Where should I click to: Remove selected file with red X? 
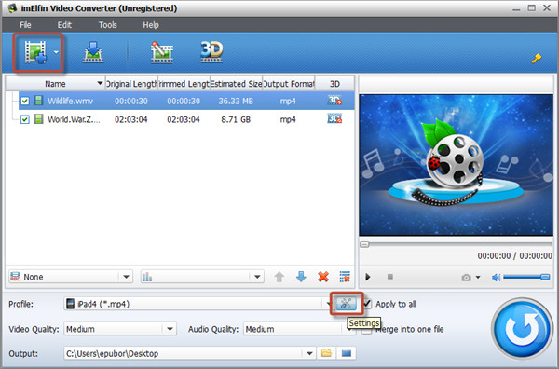point(323,277)
